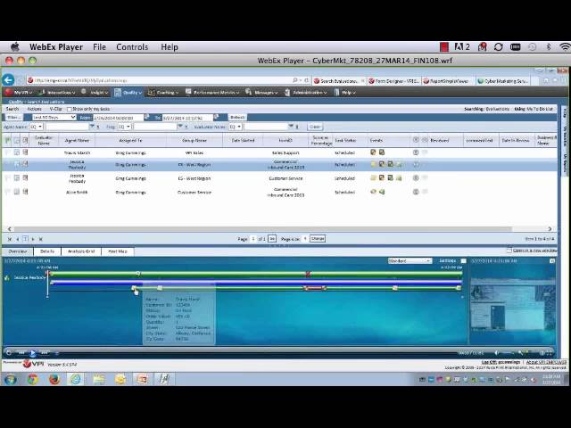Open the Help menu in VPI toolbar
Image resolution: width=571 pixels, height=428 pixels.
pyautogui.click(x=345, y=93)
